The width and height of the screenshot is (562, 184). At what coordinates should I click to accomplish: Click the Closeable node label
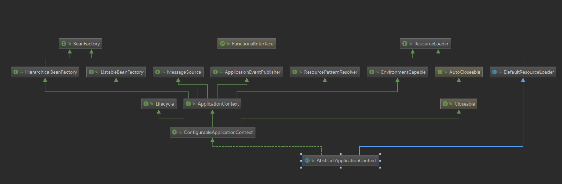pyautogui.click(x=465, y=104)
